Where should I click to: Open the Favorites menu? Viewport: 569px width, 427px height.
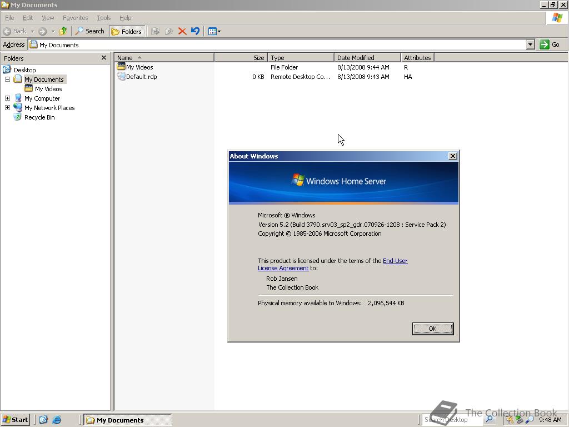point(75,18)
